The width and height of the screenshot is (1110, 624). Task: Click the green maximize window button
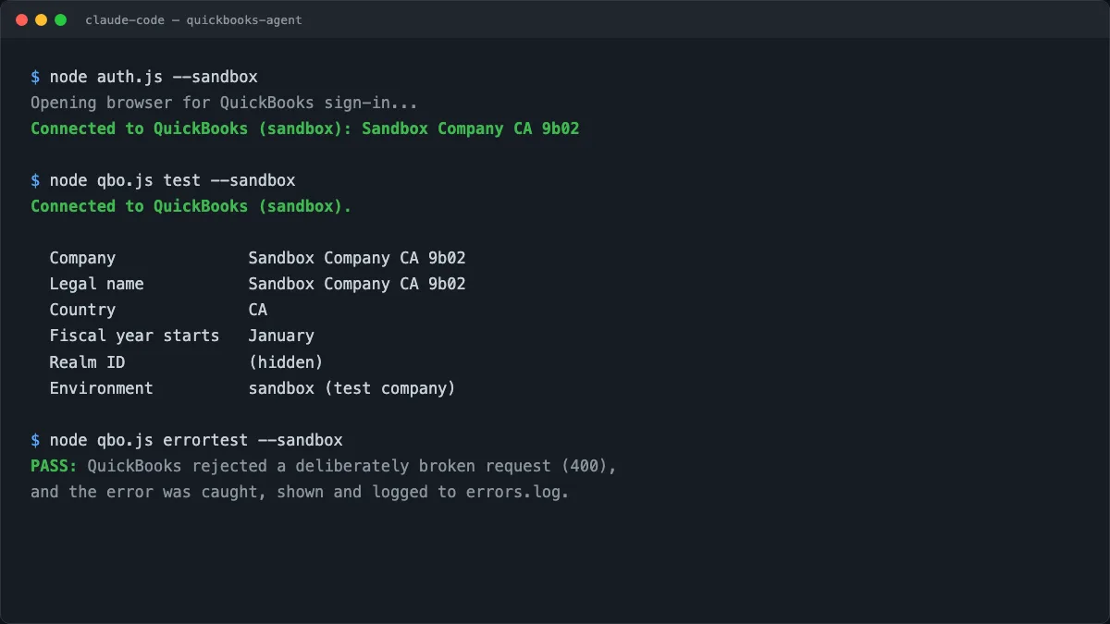click(x=61, y=19)
